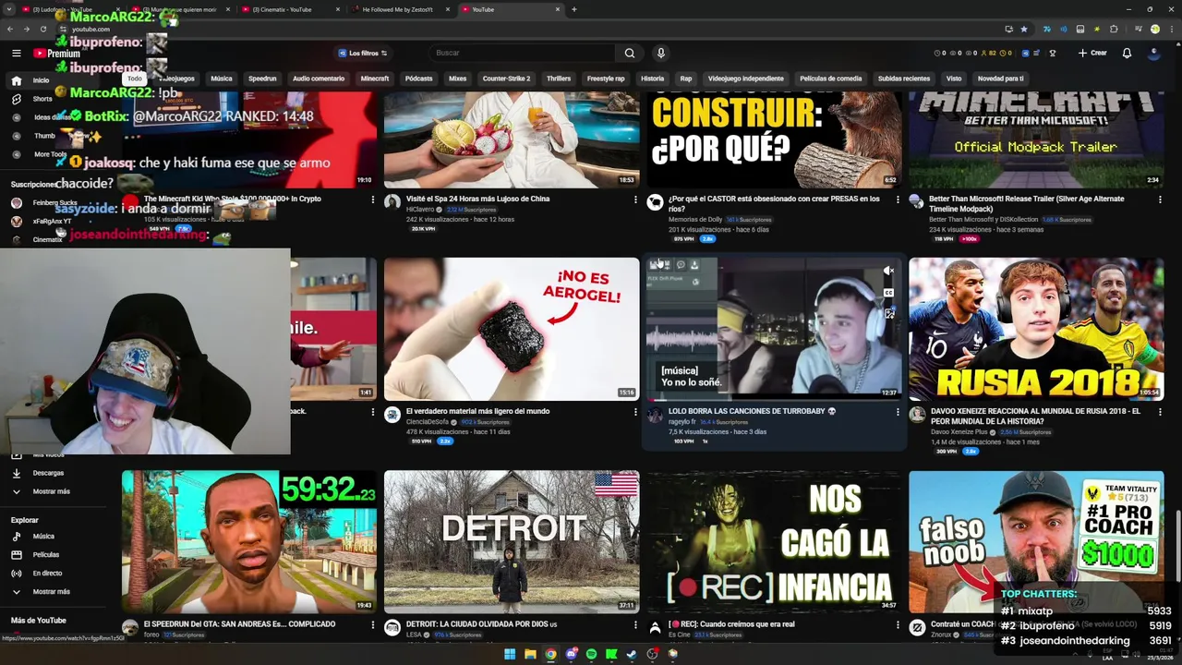Open options for DAVOO XENEIZE video
The width and height of the screenshot is (1182, 665).
pyautogui.click(x=1160, y=412)
